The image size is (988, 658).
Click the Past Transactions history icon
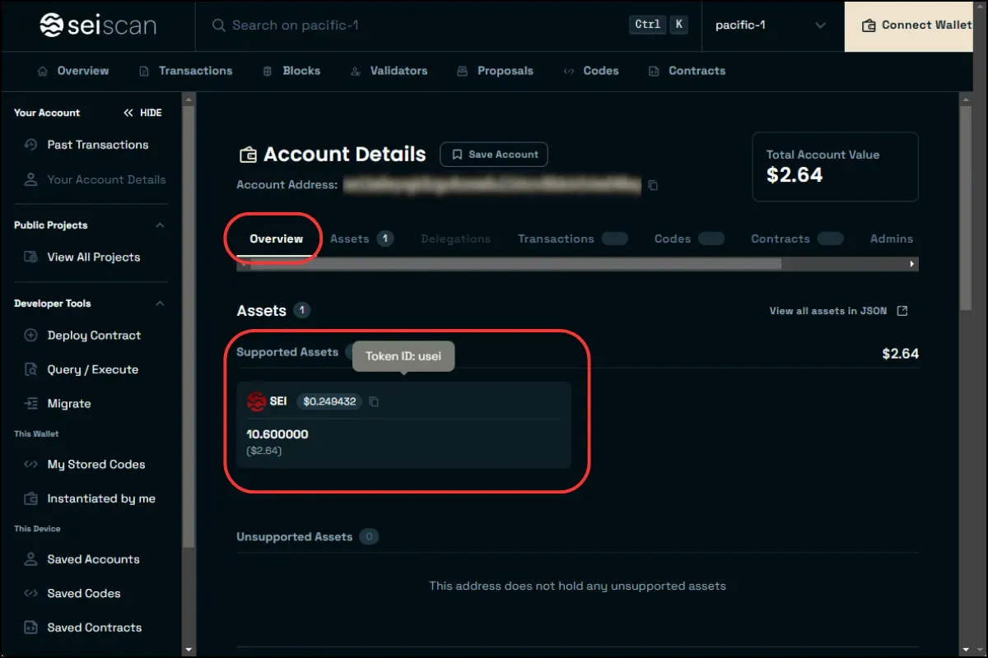pyautogui.click(x=30, y=145)
